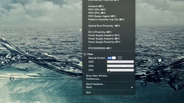Choose Show Main Window
Image resolution: width=184 pixels, height=103 pixels.
pyautogui.click(x=97, y=76)
